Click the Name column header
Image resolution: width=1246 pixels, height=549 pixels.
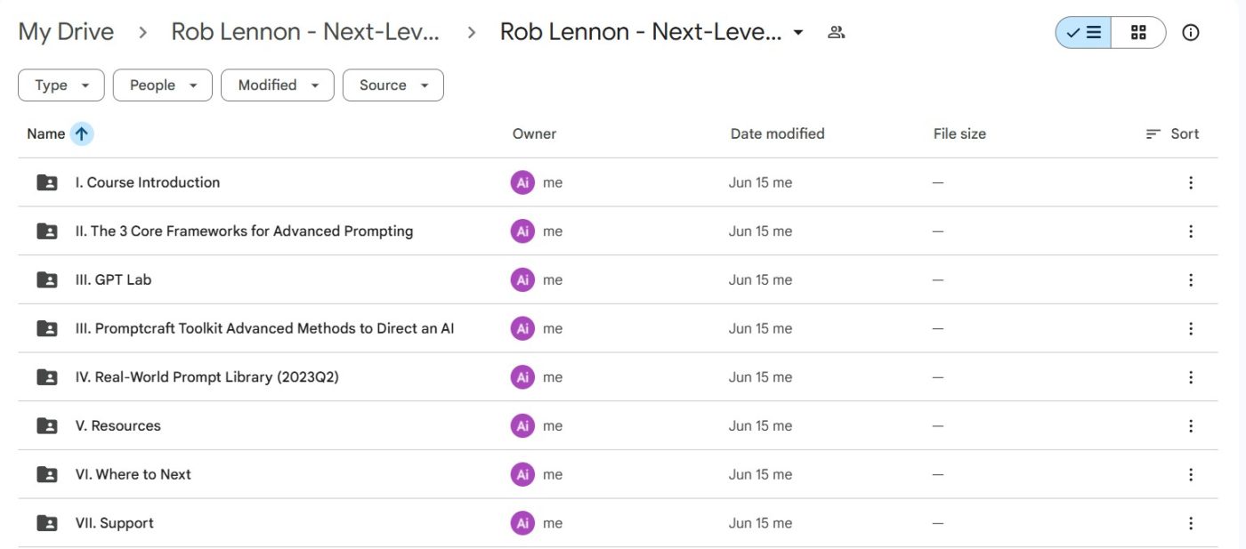pos(45,133)
